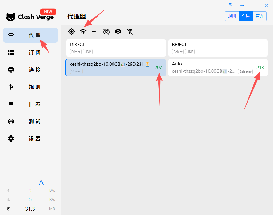The image size is (273, 215).
Task: Select 全局 global mode
Action: [246, 16]
